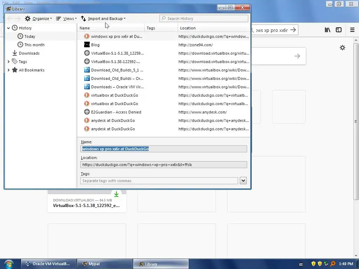This screenshot has width=359, height=269.
Task: Open browser Library sidebar icon
Action: coord(327,30)
